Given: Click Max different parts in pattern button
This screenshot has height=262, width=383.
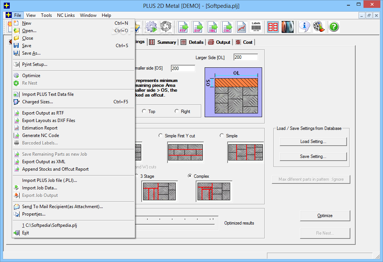Looking at the screenshot, I should tap(311, 179).
